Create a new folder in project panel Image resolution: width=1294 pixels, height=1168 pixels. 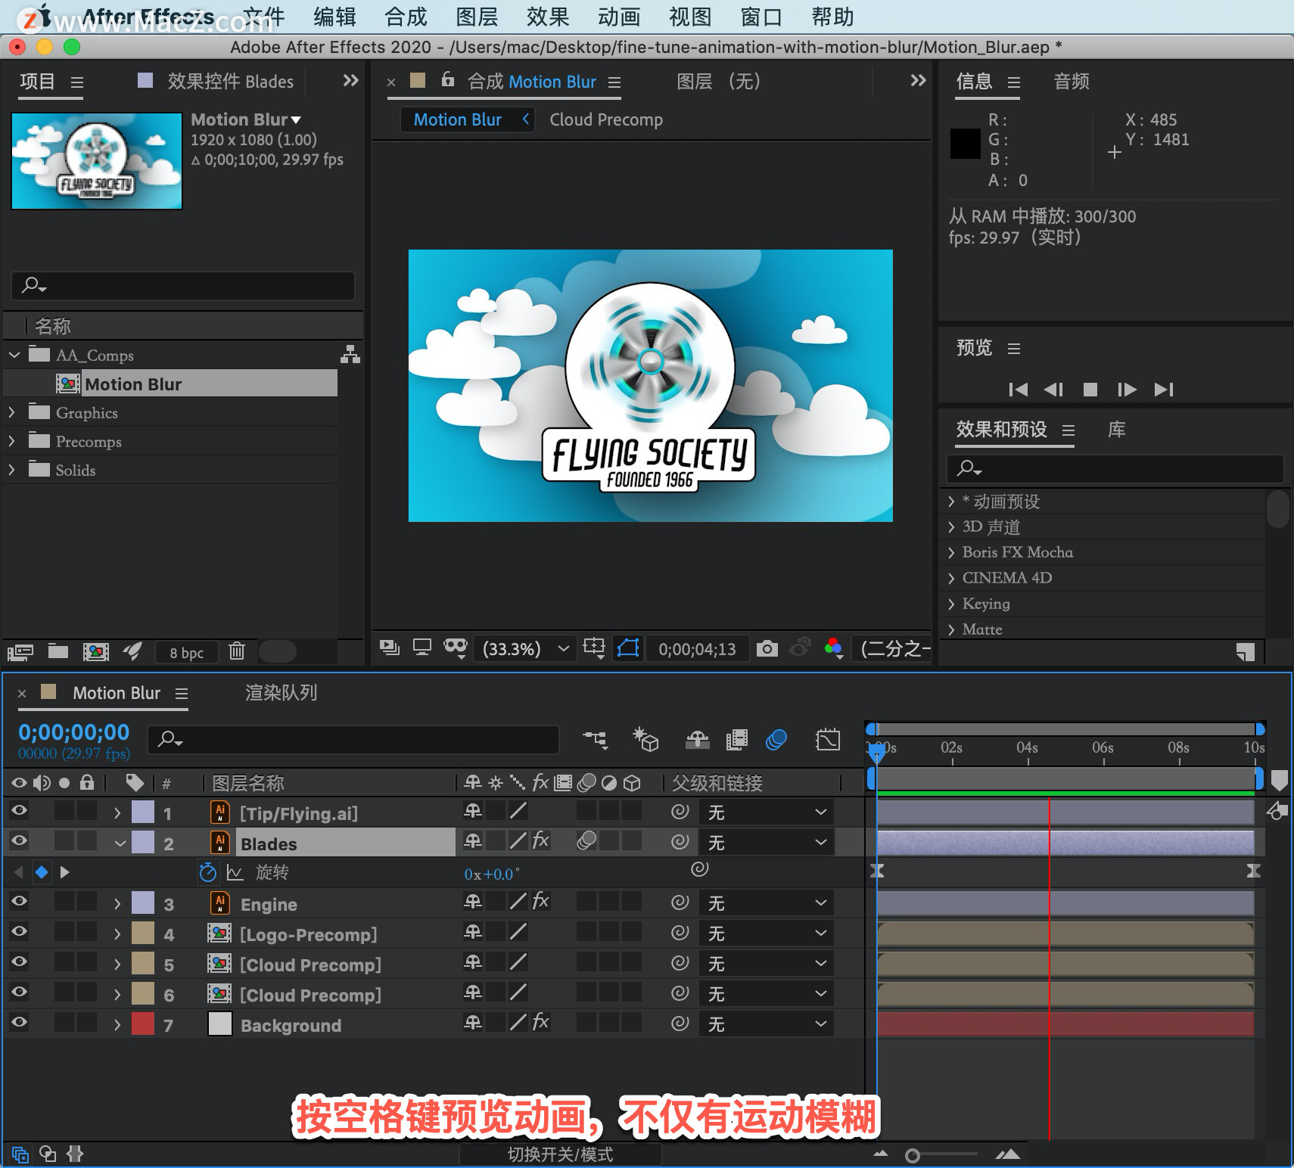pos(58,651)
